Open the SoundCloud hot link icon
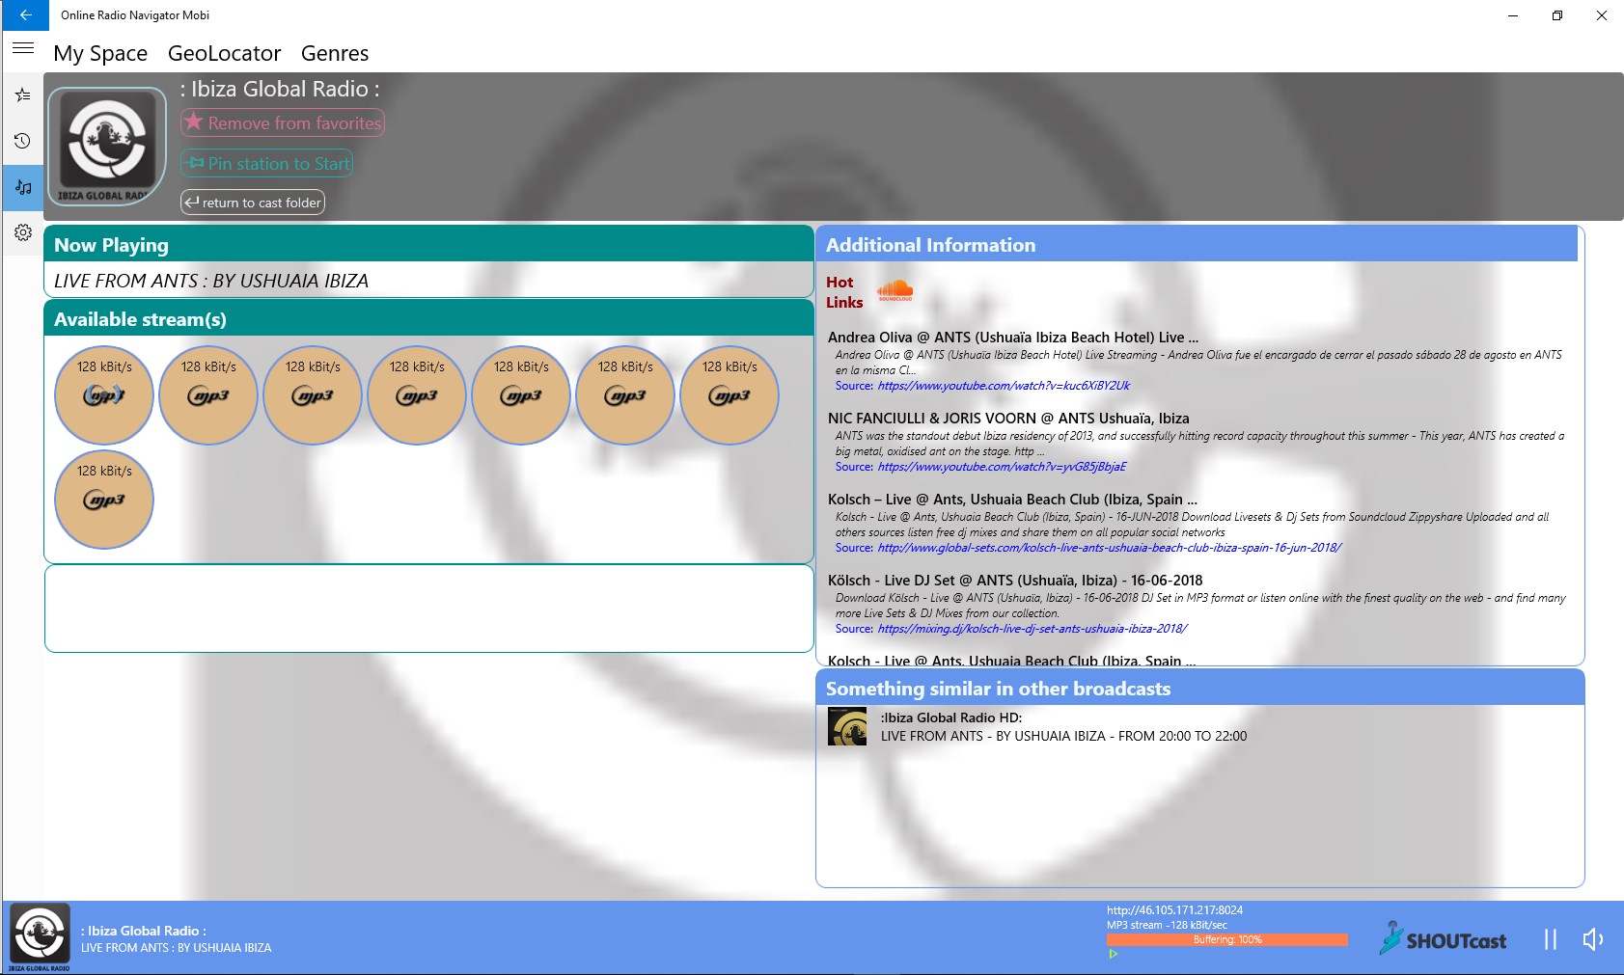The height and width of the screenshot is (975, 1624). [x=895, y=289]
